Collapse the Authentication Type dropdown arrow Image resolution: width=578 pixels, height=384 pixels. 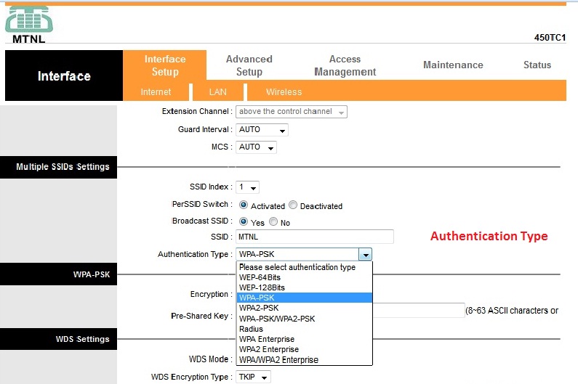point(365,255)
